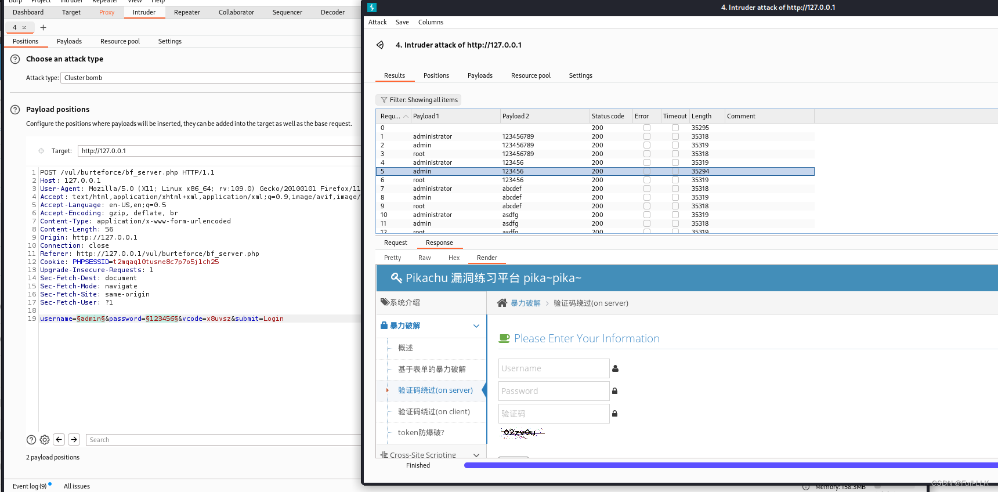This screenshot has height=492, width=998.
Task: Toggle Error checkbox for request 7
Action: tap(647, 189)
